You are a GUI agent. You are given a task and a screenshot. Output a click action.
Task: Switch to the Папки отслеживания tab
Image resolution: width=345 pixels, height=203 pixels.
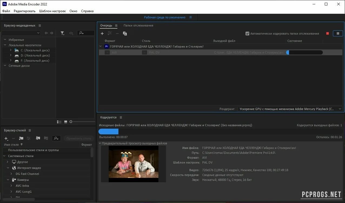138,25
